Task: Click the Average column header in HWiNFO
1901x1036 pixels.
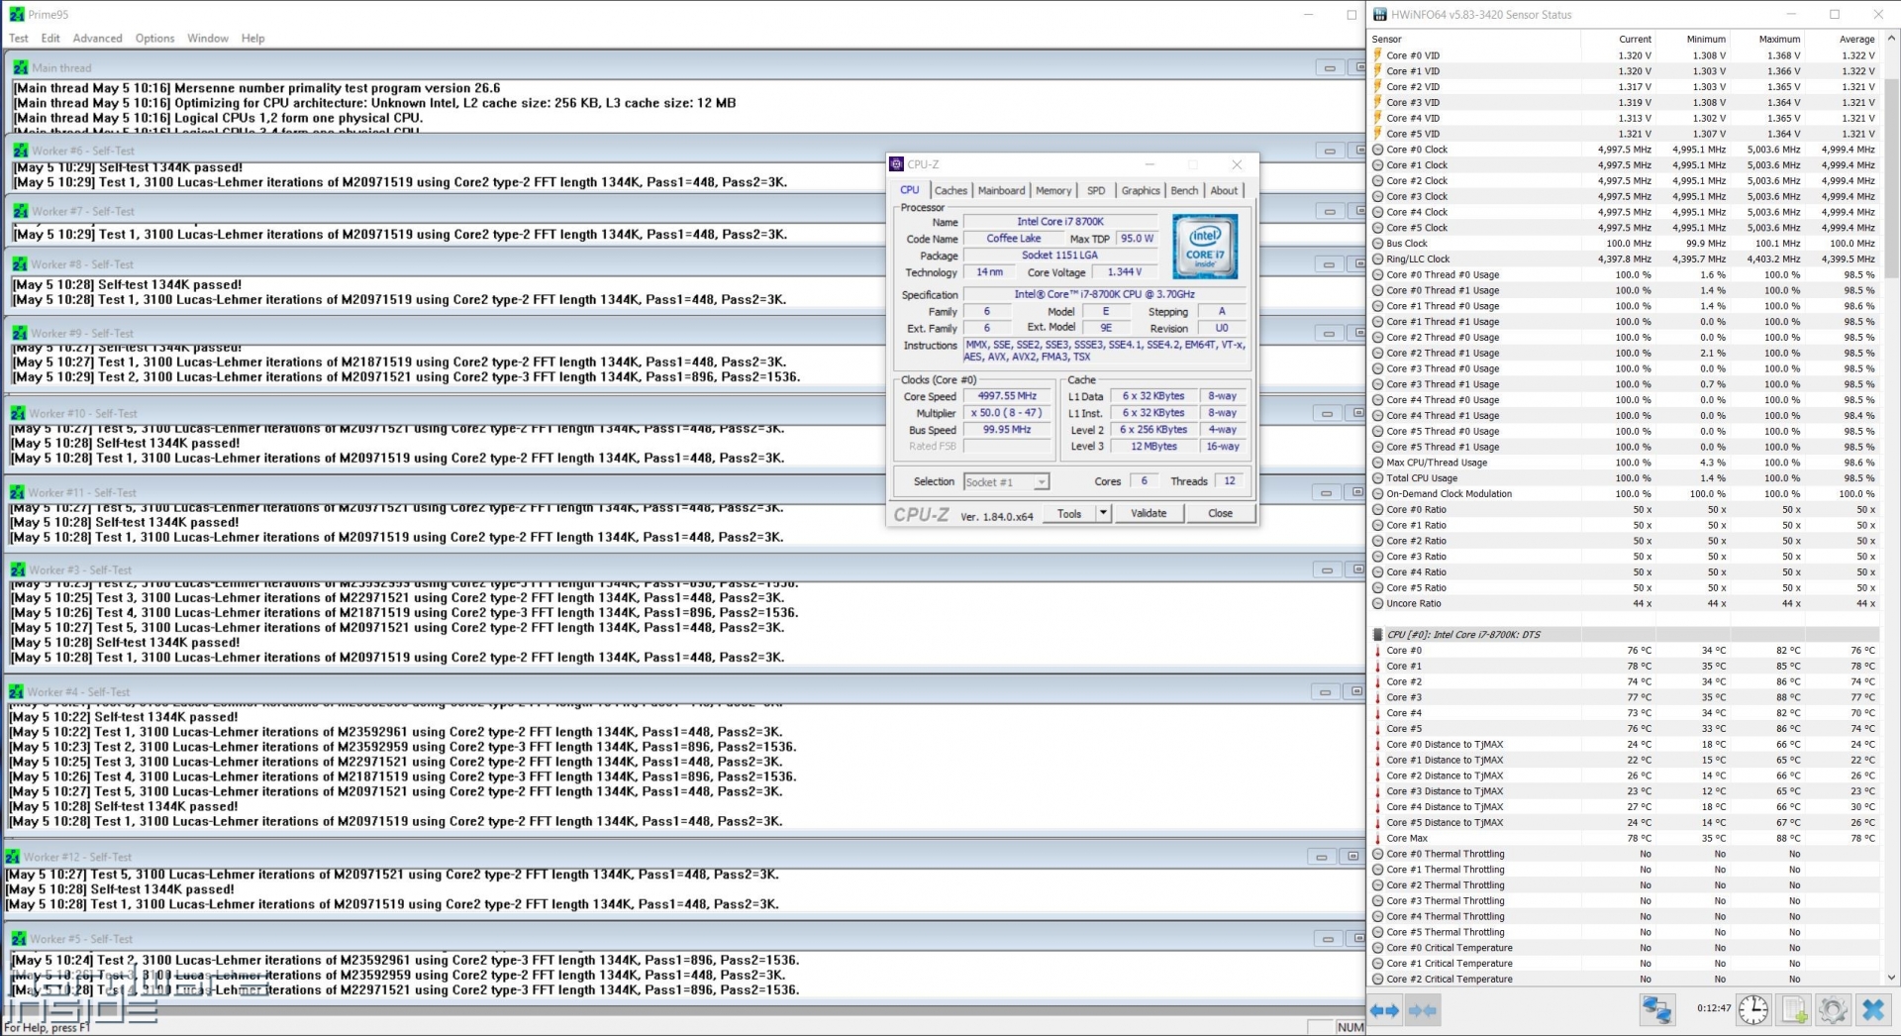Action: tap(1842, 40)
